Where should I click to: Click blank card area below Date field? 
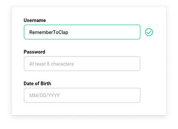[82, 109]
